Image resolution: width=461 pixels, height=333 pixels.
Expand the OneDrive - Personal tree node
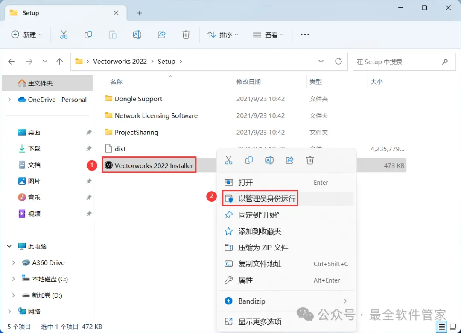(x=9, y=100)
